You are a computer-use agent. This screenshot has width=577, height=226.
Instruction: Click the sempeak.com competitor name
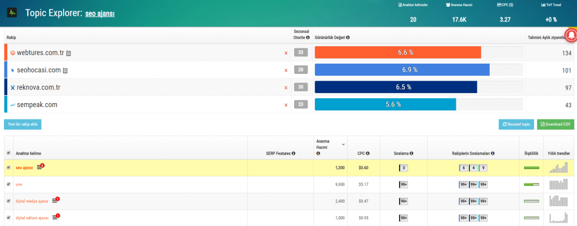point(37,105)
